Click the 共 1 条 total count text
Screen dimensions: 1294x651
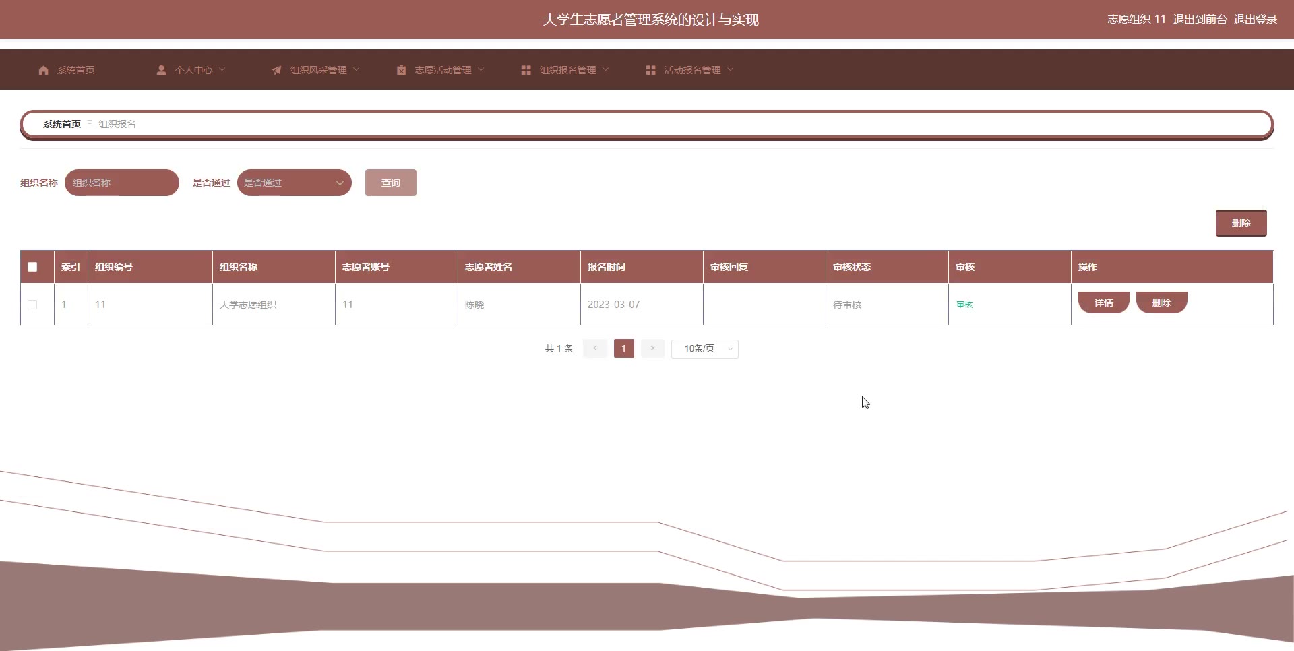[x=559, y=348]
